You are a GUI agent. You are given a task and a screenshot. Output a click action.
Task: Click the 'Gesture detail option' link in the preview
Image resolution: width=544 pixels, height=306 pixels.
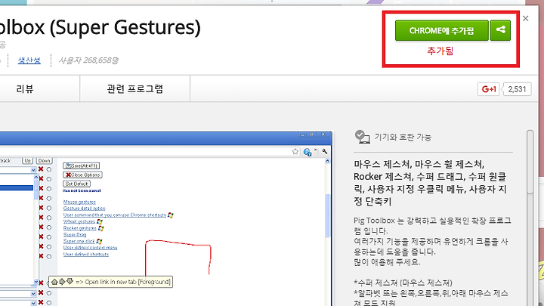[85, 209]
